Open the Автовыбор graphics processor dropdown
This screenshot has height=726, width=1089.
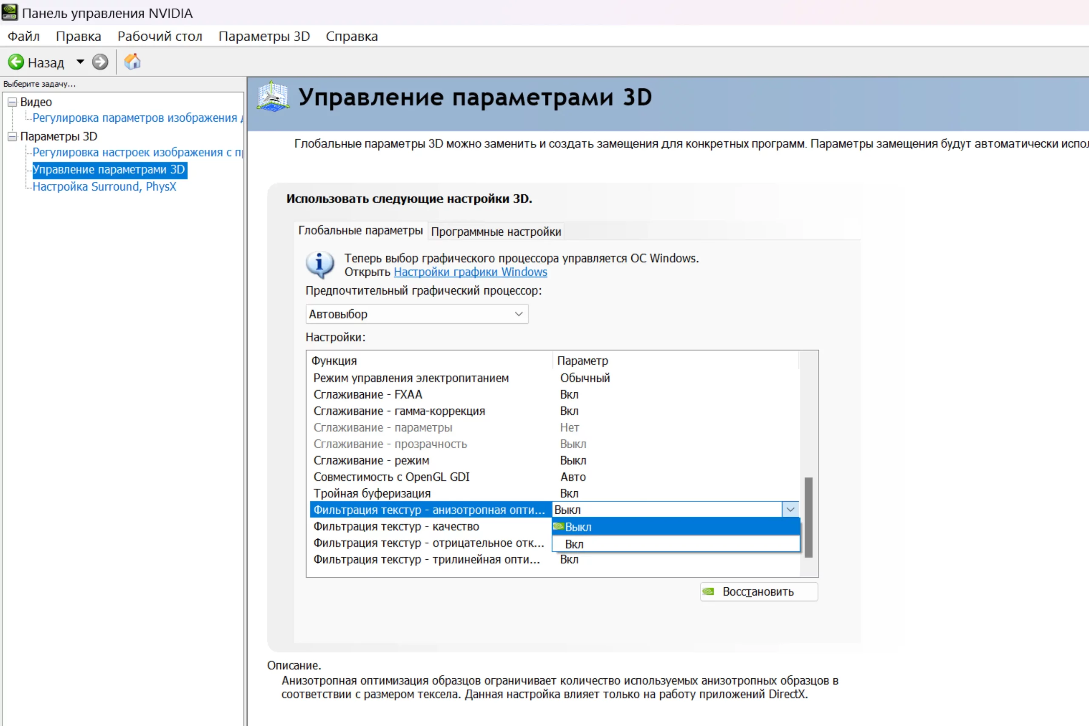point(417,314)
